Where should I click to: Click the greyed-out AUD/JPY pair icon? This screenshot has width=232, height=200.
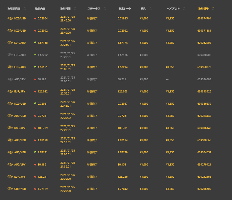click(x=10, y=79)
